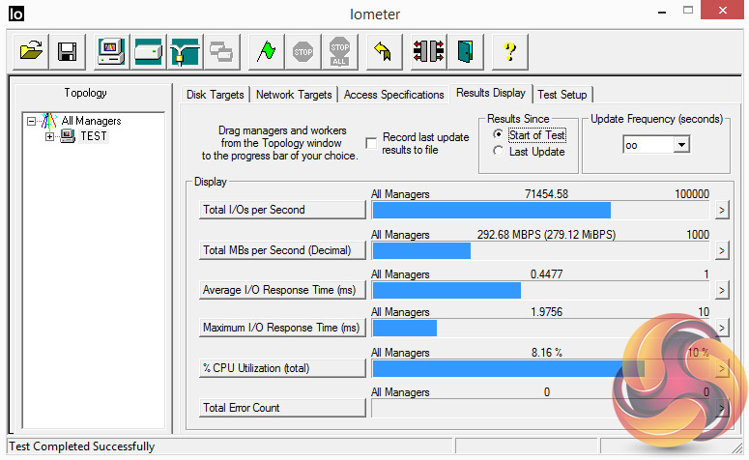Click Total Error Count button
This screenshot has width=749, height=460.
(282, 408)
